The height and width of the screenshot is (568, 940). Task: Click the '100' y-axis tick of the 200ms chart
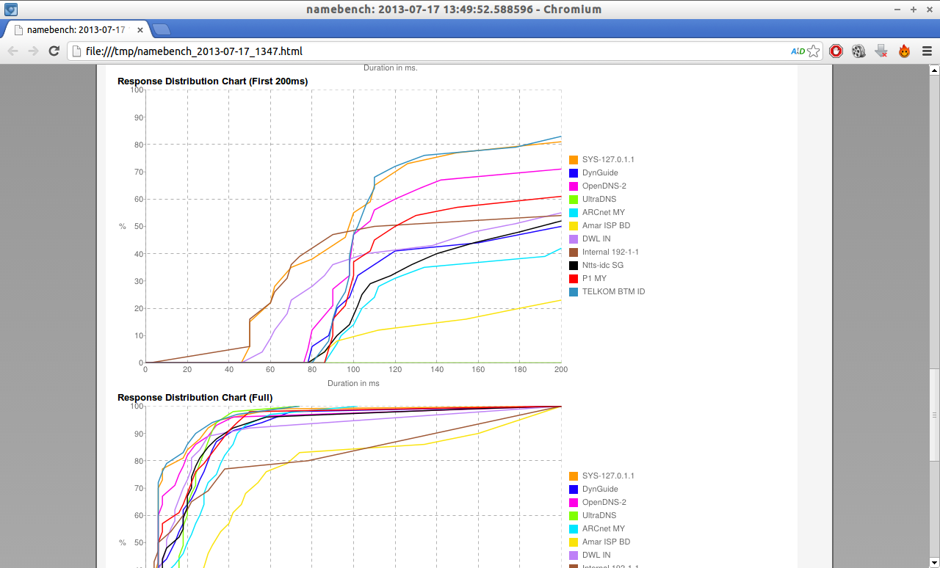(x=137, y=90)
